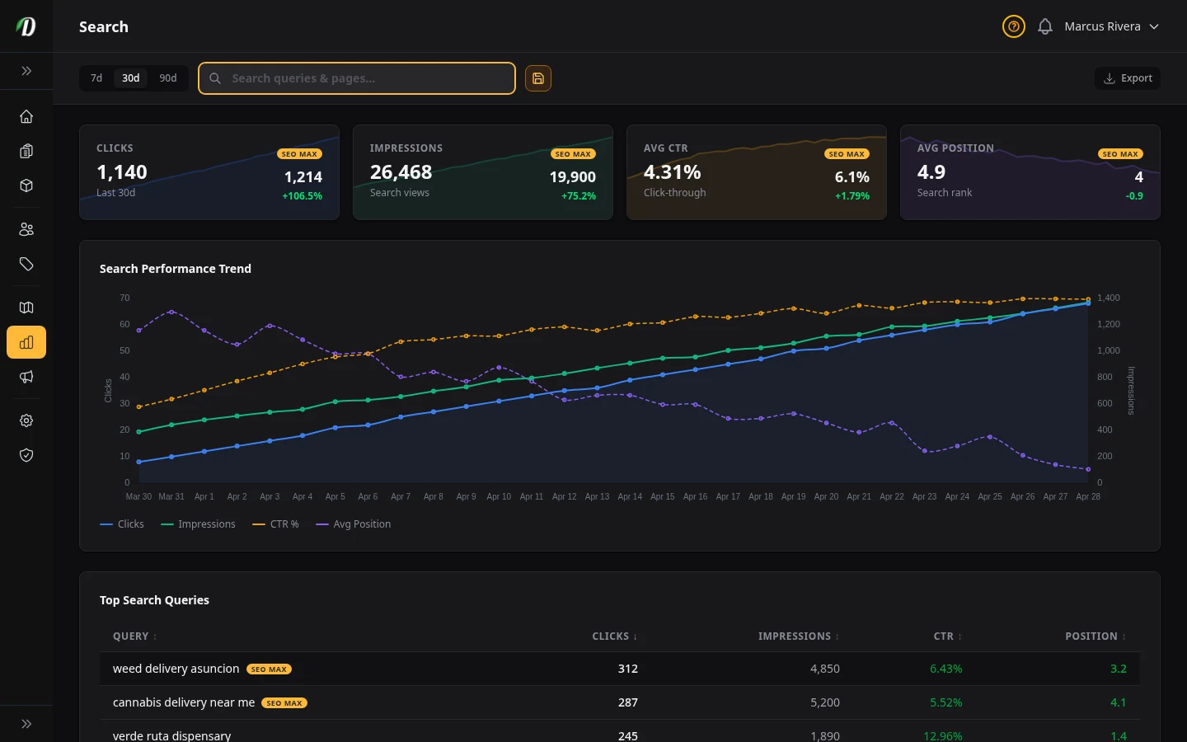Expand the sidebar using top chevrons

point(26,71)
